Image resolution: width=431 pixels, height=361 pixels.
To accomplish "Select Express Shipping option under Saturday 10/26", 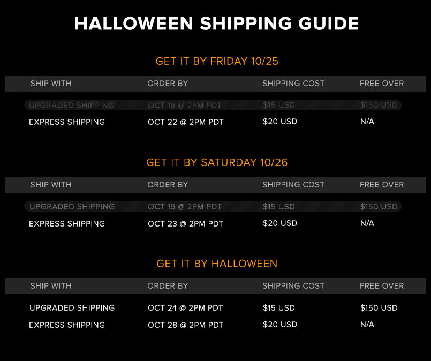I will [67, 223].
